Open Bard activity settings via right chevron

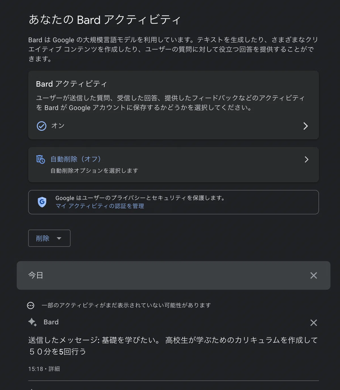tap(305, 126)
